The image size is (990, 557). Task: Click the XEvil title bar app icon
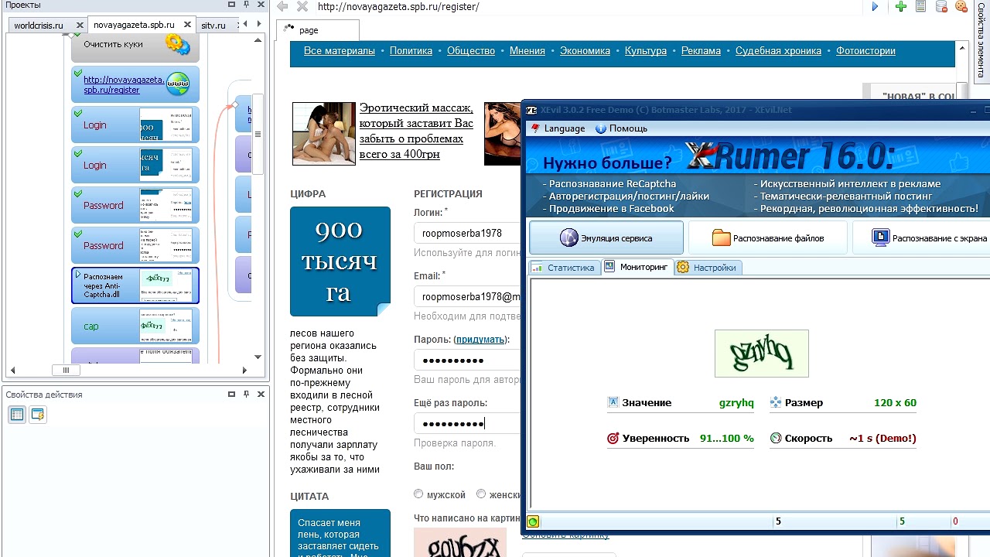point(531,110)
